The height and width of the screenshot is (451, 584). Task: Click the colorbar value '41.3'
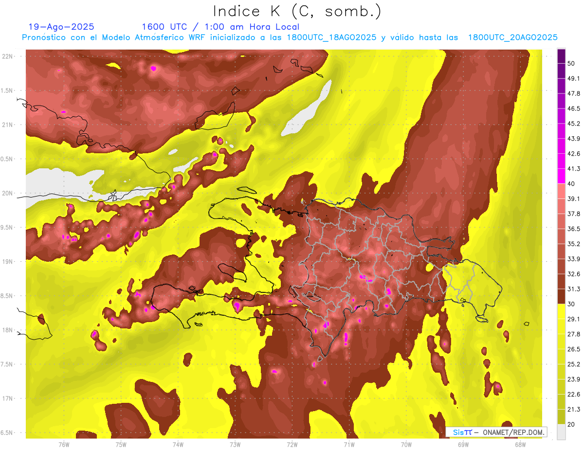pos(574,169)
